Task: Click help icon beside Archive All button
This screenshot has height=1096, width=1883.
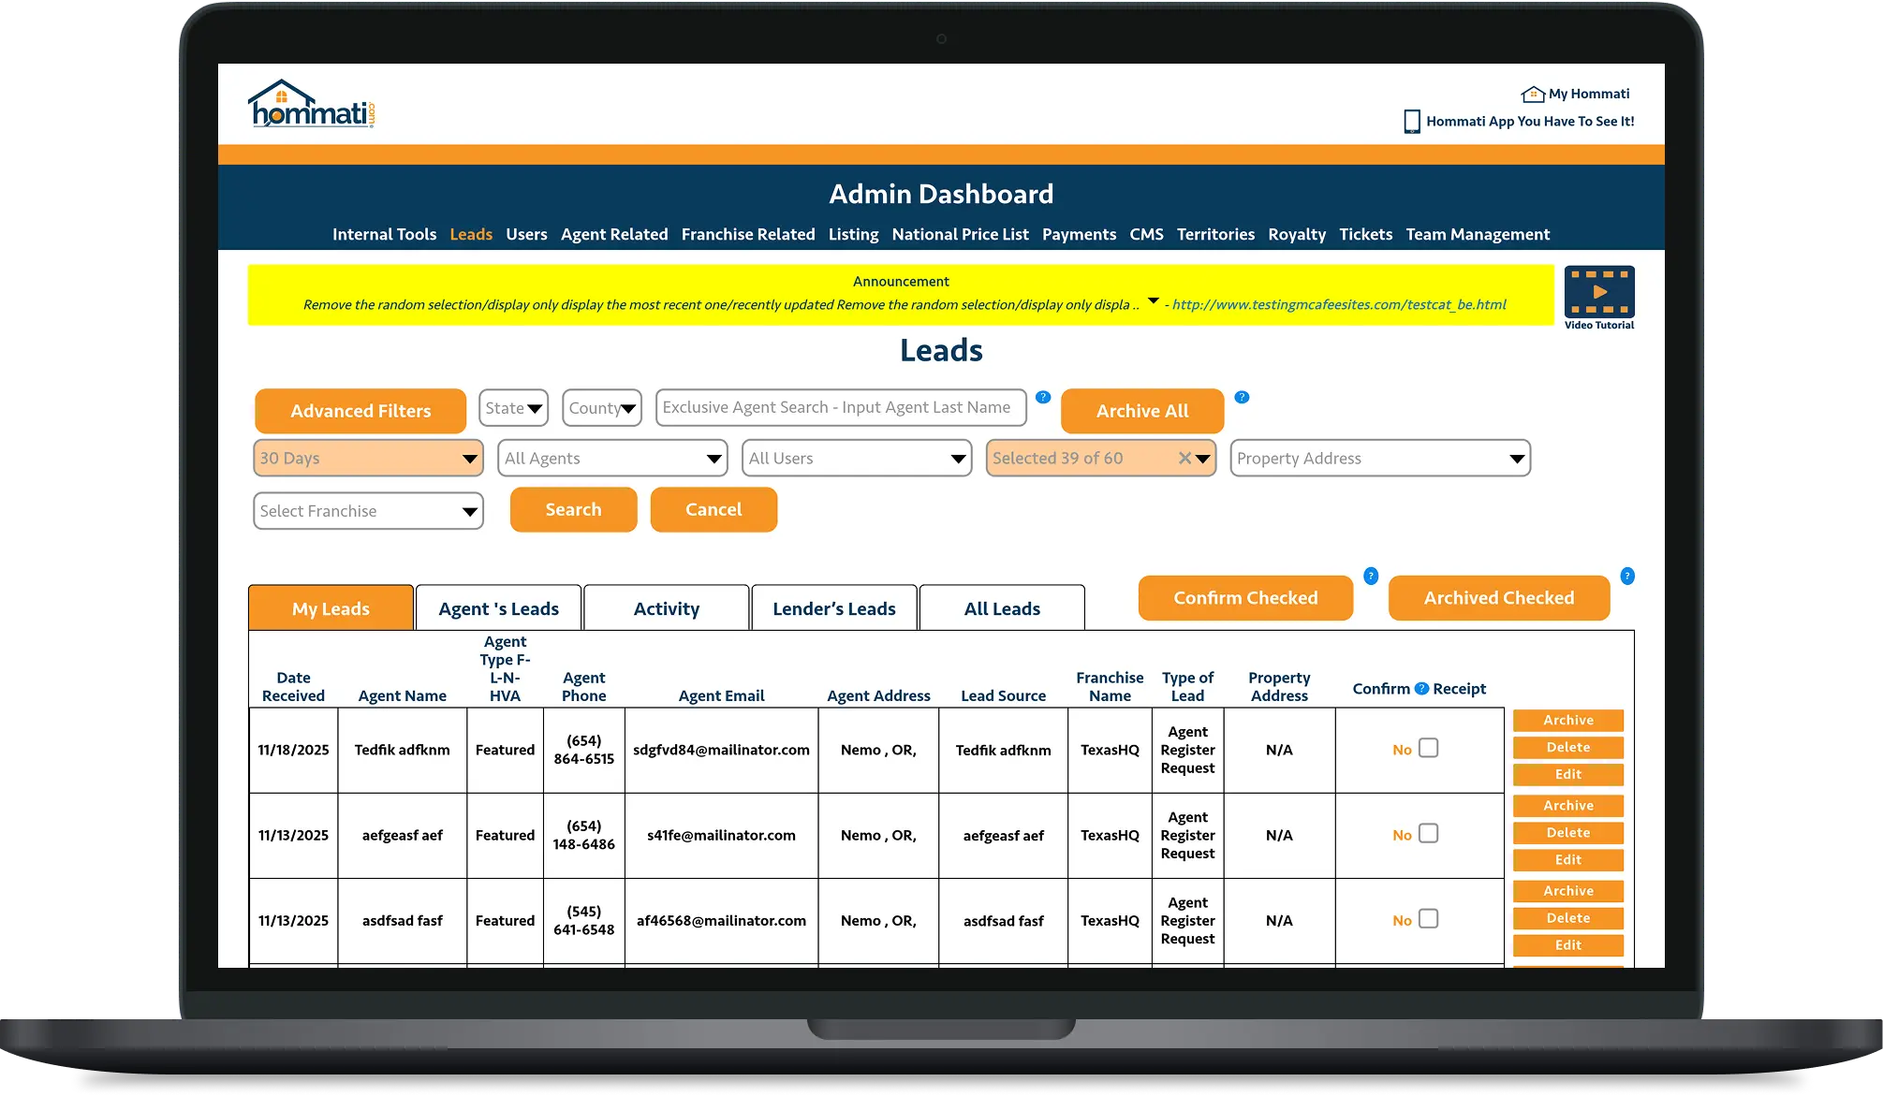Action: click(1242, 397)
